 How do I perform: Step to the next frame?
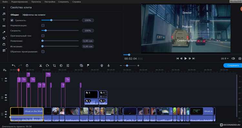pos(190,59)
